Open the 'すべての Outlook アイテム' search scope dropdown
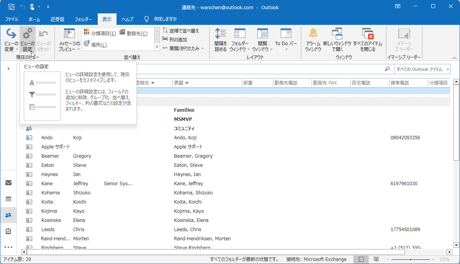Image resolution: width=460 pixels, height=264 pixels. tap(422, 69)
